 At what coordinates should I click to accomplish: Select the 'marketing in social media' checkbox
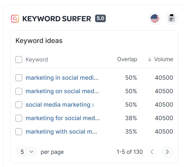pos(19,78)
